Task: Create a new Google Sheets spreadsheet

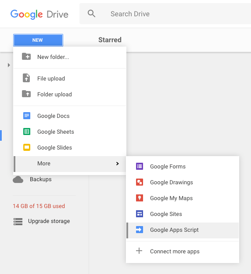Action: point(70,132)
